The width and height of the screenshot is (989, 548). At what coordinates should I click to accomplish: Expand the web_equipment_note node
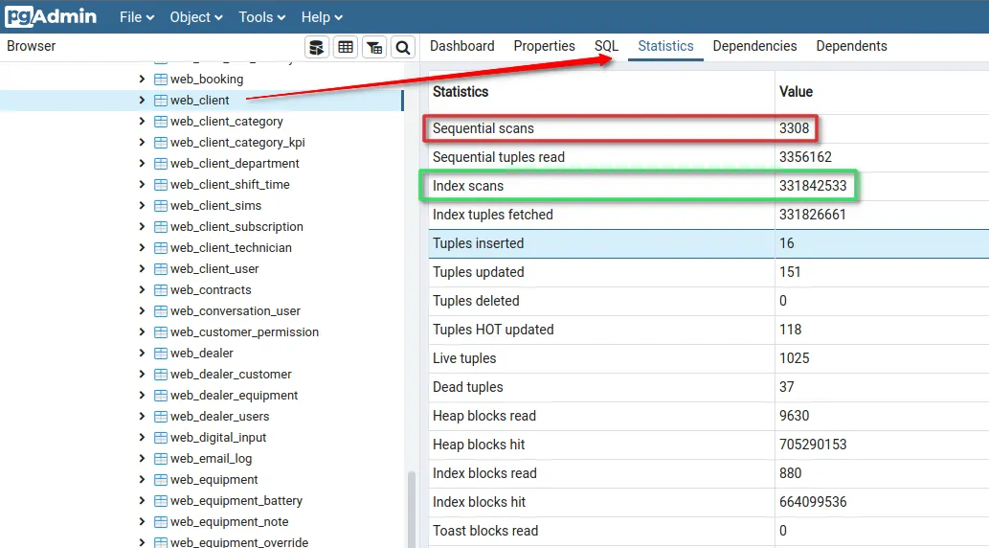tap(142, 521)
